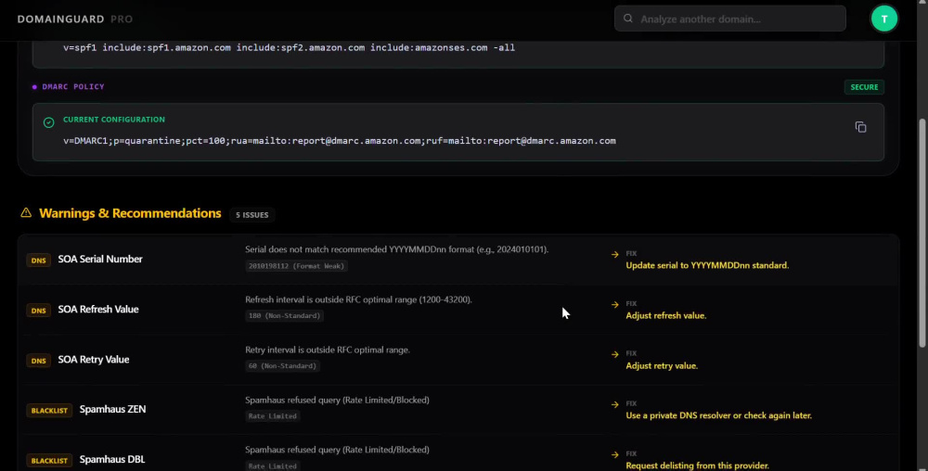The image size is (928, 471).
Task: Focus the Analyze another domain search field
Action: (729, 19)
